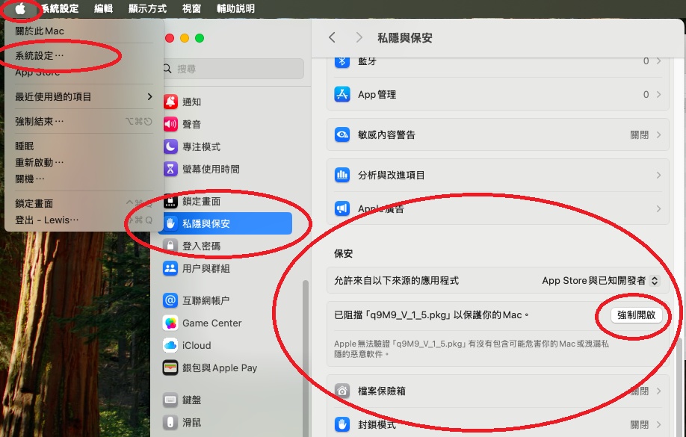Expand the 分析與改進項目 row chevron
The image size is (686, 437).
pyautogui.click(x=658, y=175)
